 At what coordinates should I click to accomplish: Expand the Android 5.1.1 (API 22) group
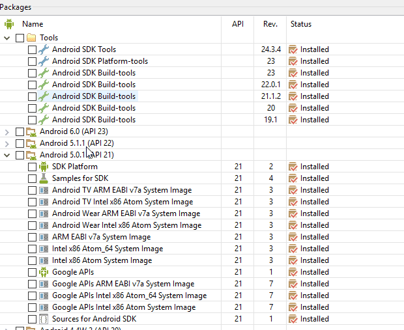tap(7, 144)
